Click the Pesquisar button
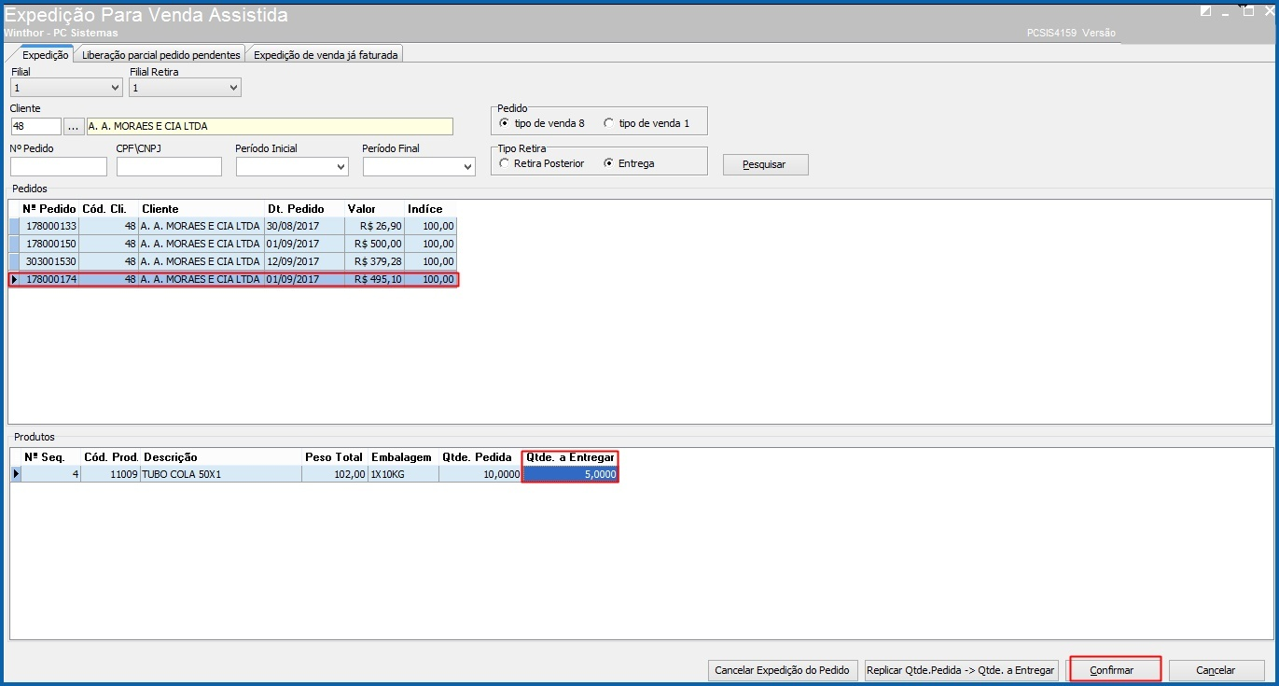 click(765, 164)
